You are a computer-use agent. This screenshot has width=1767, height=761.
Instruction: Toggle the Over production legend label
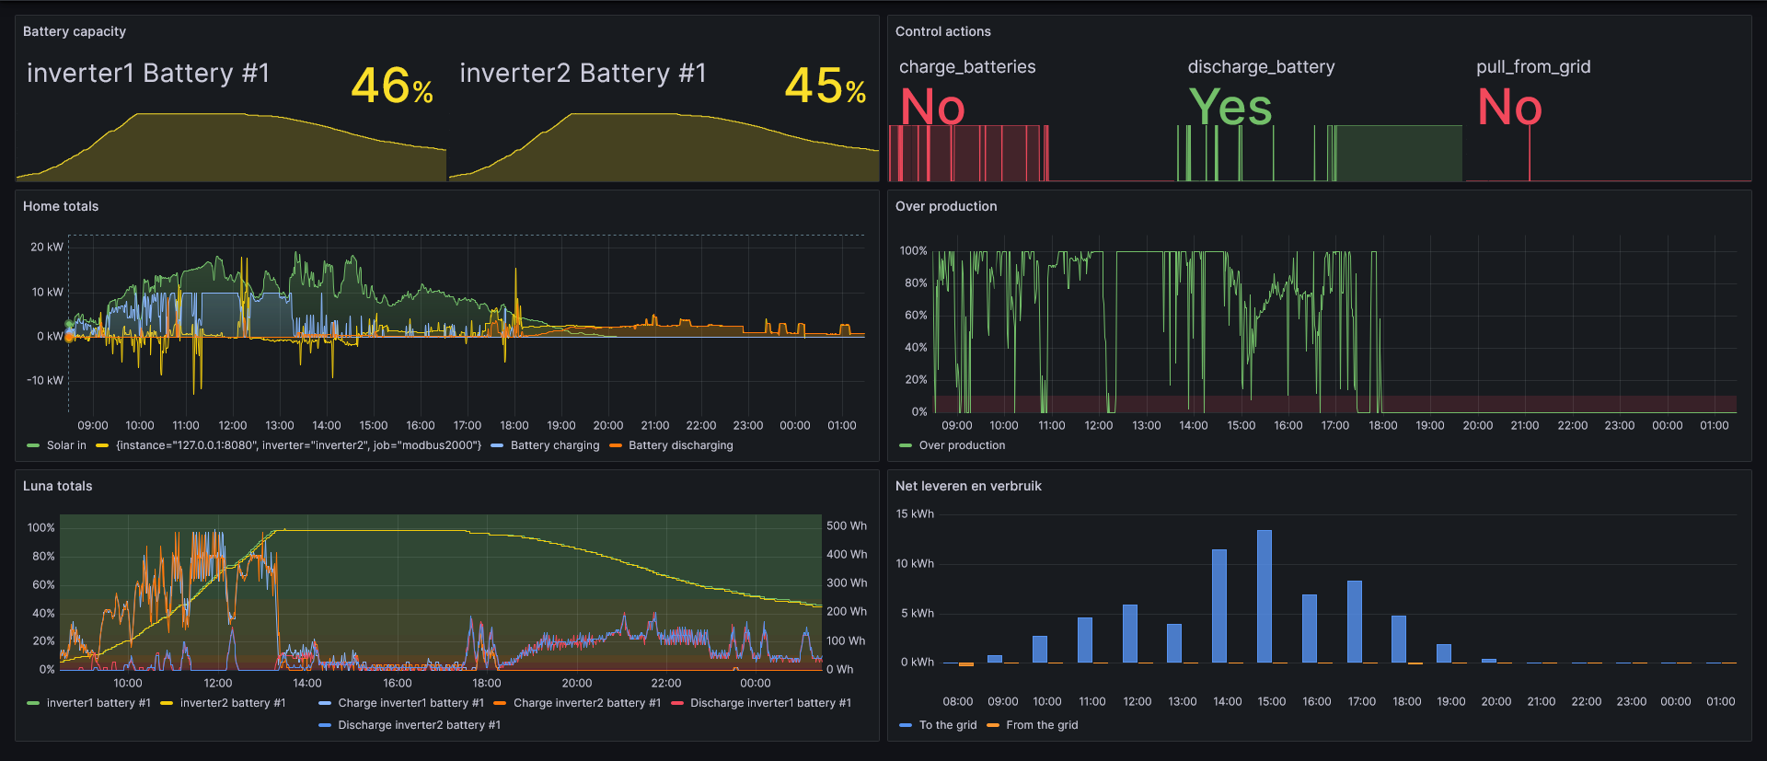coord(962,445)
